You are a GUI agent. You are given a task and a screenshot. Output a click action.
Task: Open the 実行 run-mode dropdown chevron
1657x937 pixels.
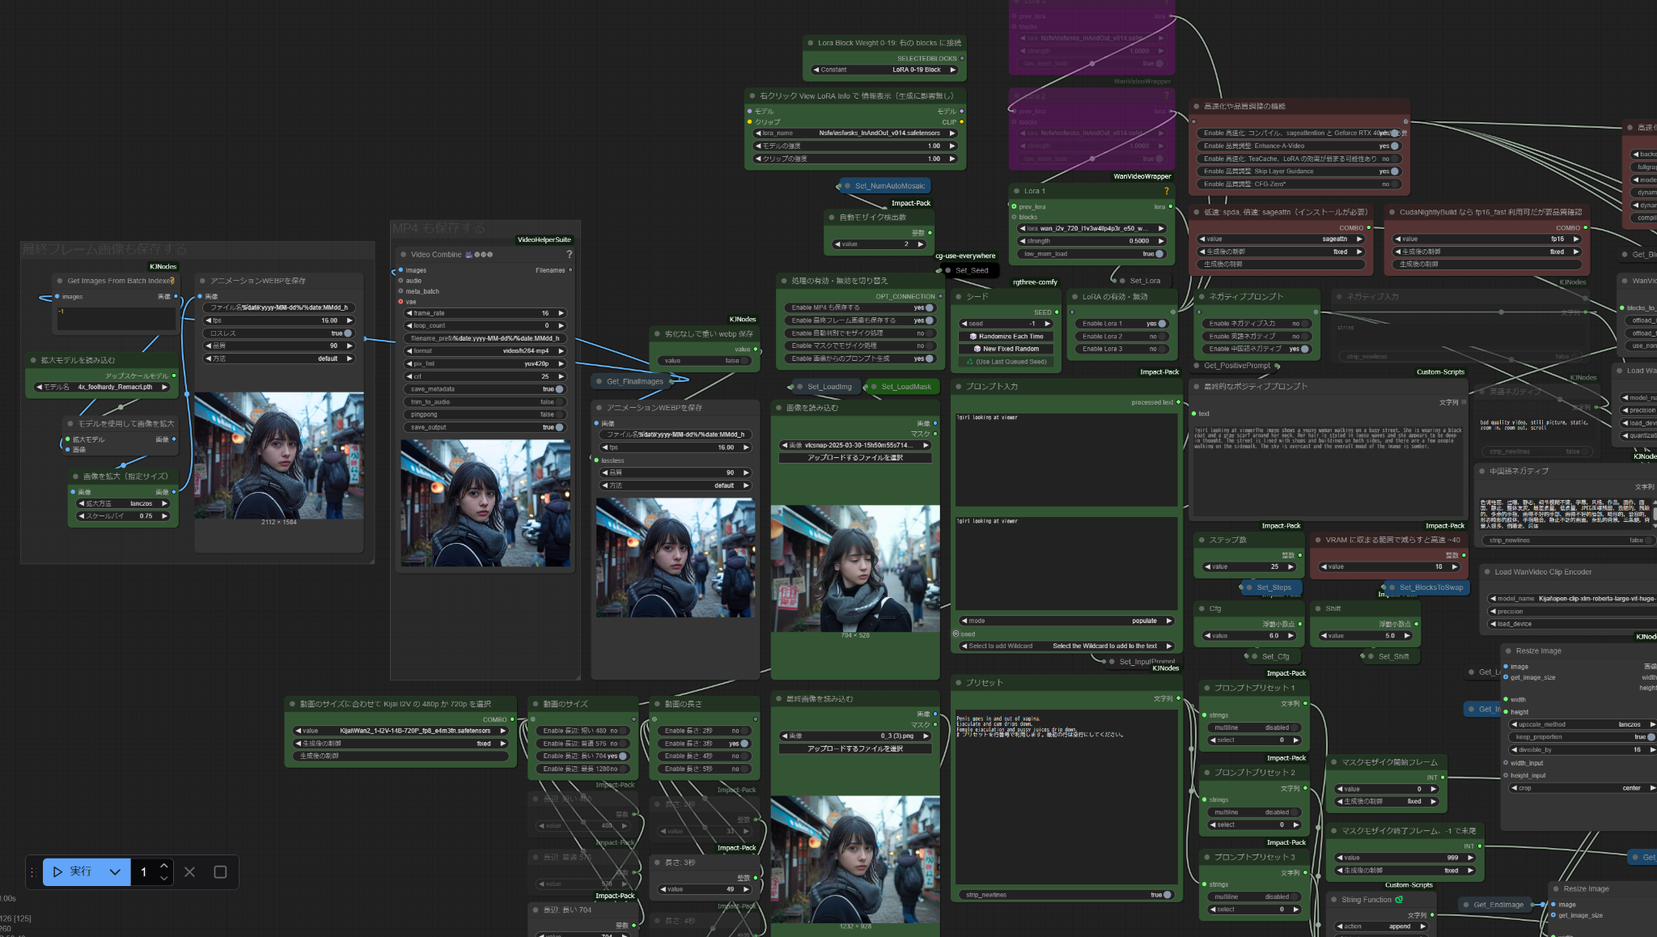tap(115, 871)
